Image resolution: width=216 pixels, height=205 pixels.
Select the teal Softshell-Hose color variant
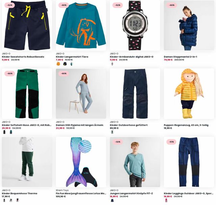11,132
